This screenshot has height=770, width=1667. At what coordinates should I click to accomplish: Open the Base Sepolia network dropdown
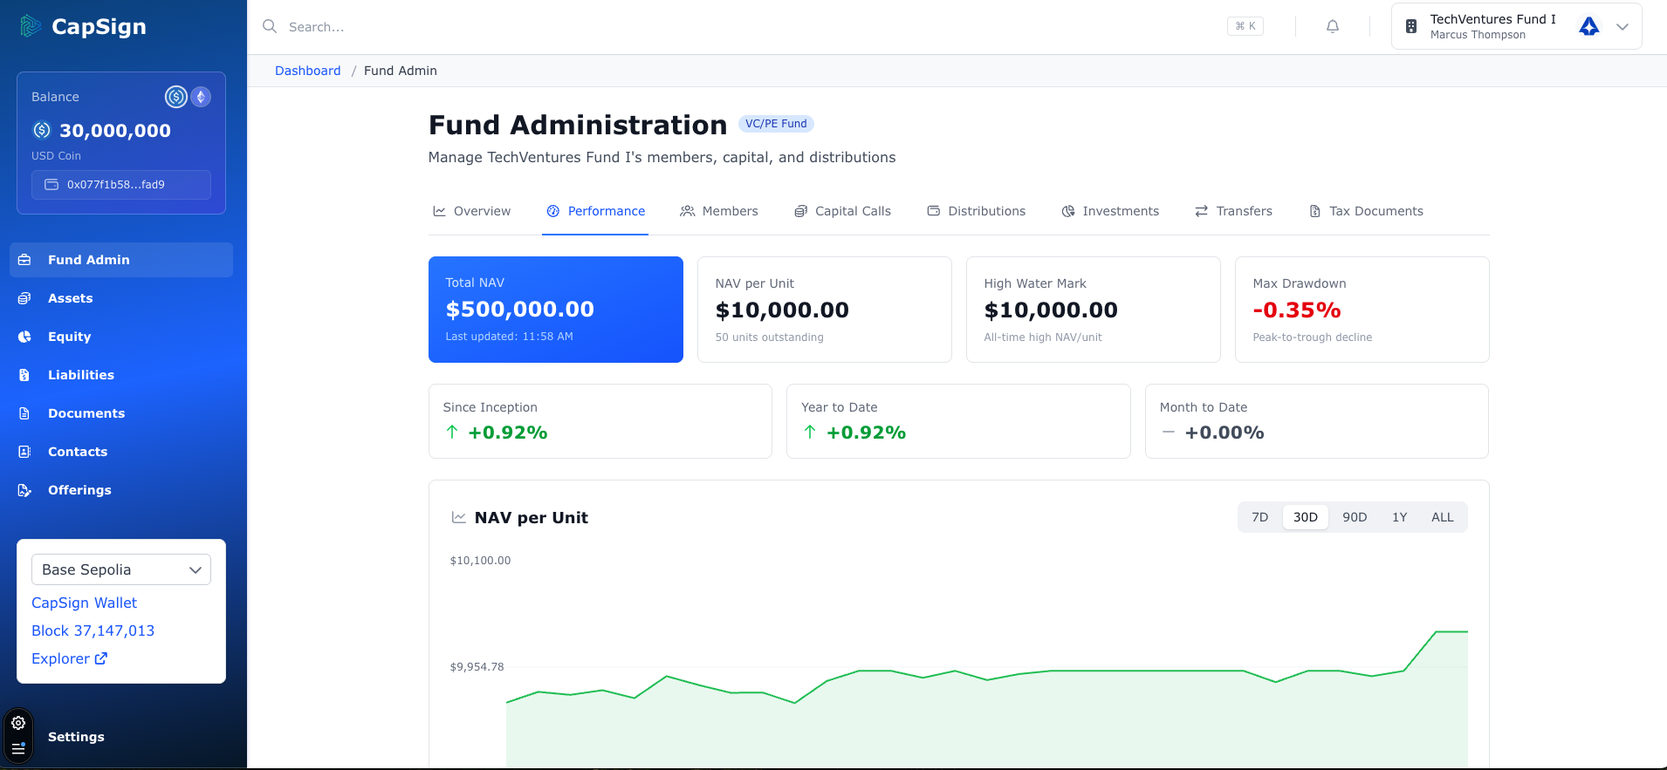121,569
